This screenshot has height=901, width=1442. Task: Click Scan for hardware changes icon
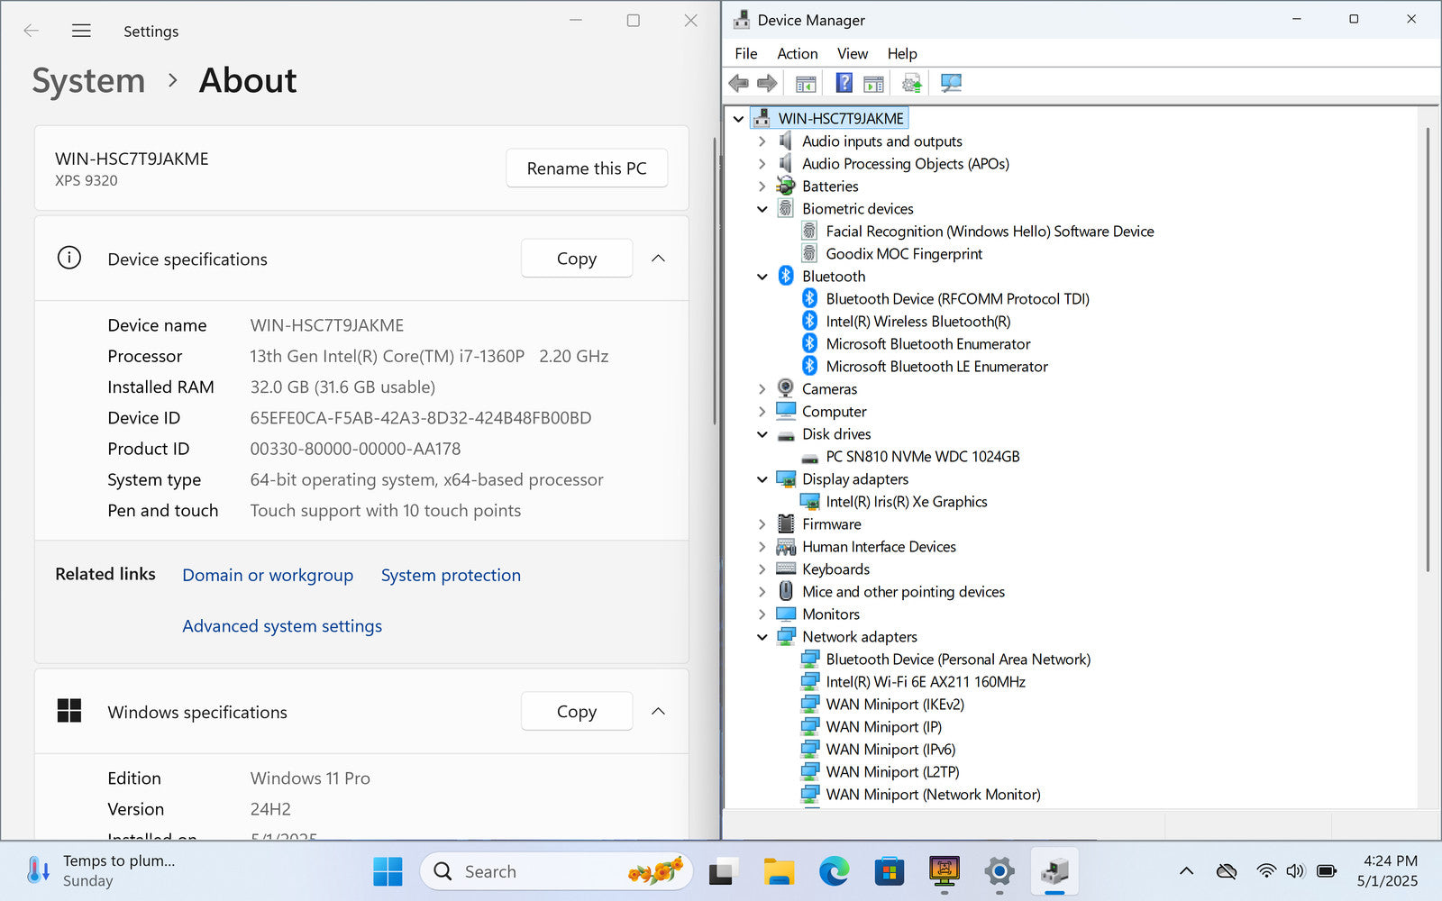(x=951, y=84)
